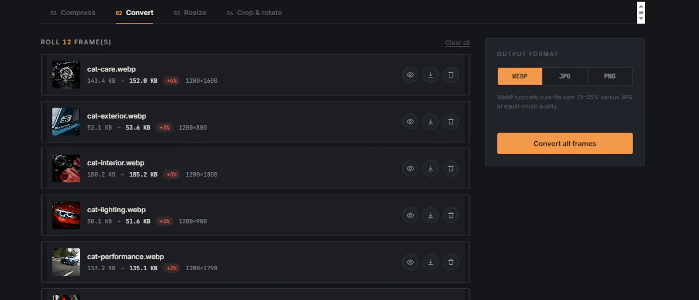Open the Resize tab
Viewport: 699px width, 300px height.
[190, 13]
